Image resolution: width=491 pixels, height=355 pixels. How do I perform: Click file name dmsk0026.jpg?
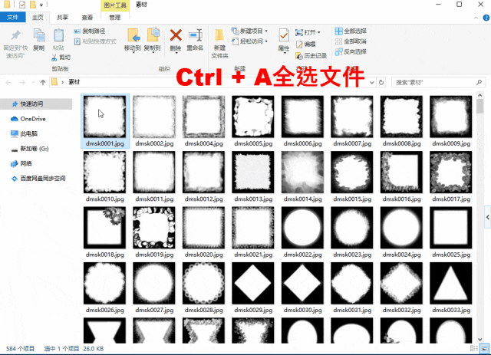point(105,311)
